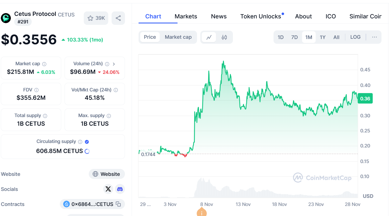389x216 pixels.
Task: Click the 28 Nov date axis label
Action: coord(353,204)
